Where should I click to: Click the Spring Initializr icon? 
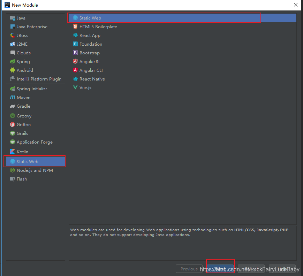pyautogui.click(x=13, y=89)
